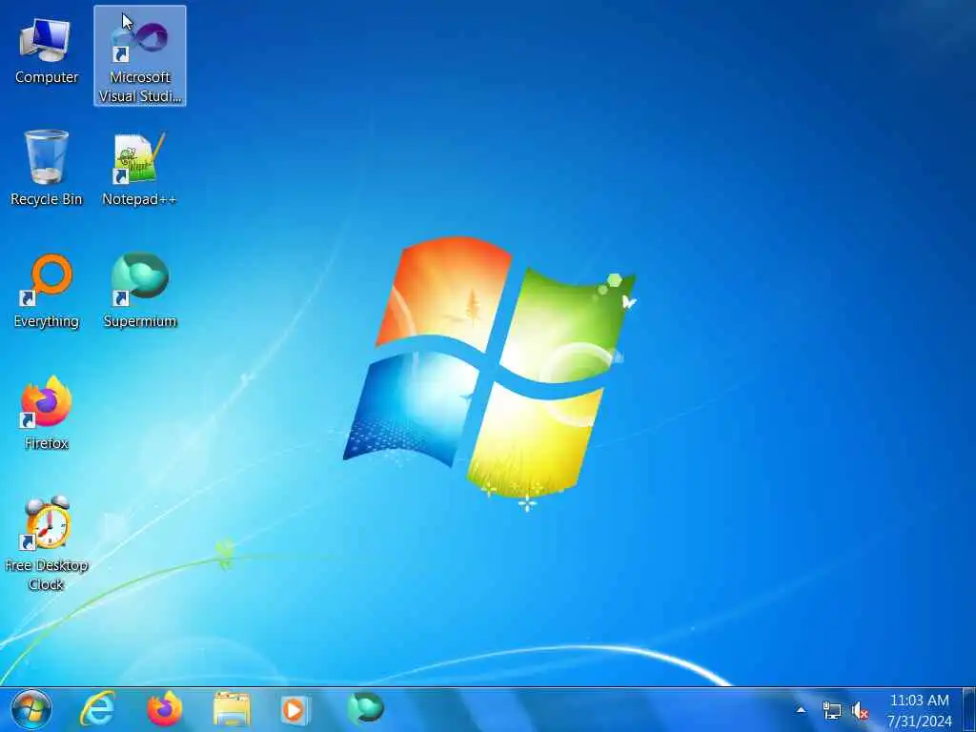Select the Everything search shortcut

pyautogui.click(x=47, y=291)
